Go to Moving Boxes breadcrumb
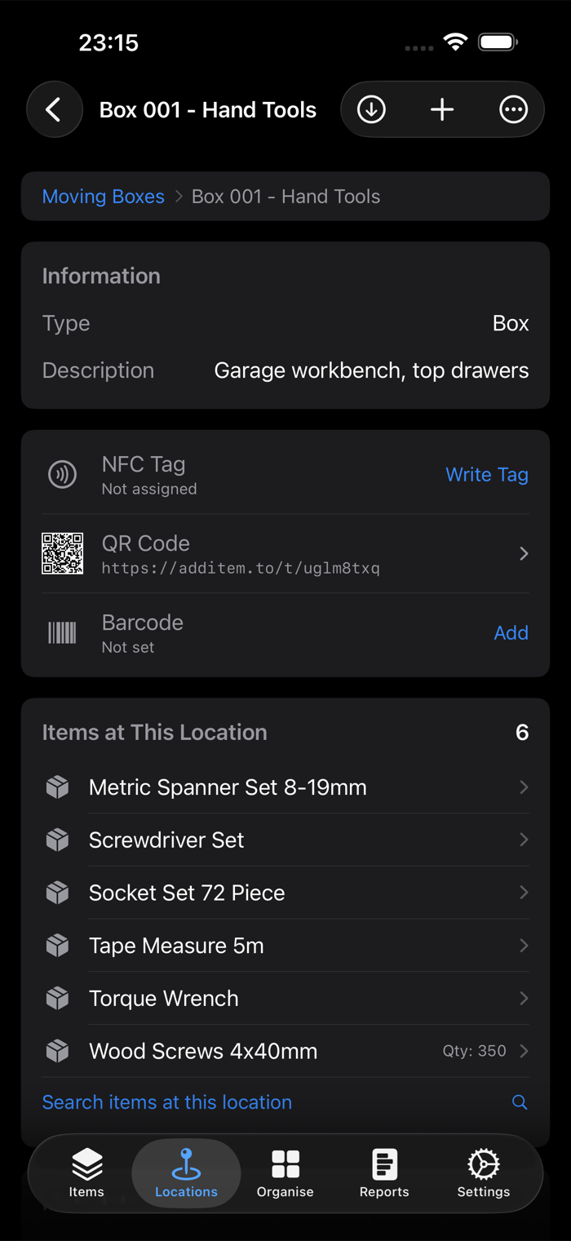The width and height of the screenshot is (571, 1241). (104, 197)
